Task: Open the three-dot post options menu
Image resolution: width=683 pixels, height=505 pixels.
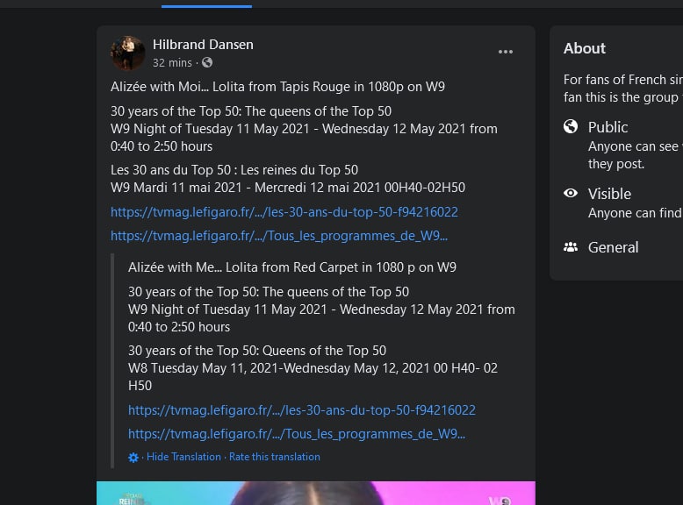Action: pos(506,52)
